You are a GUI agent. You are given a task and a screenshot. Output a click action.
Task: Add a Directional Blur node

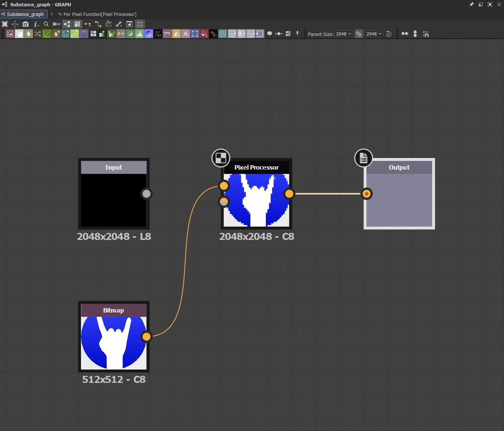[56, 34]
